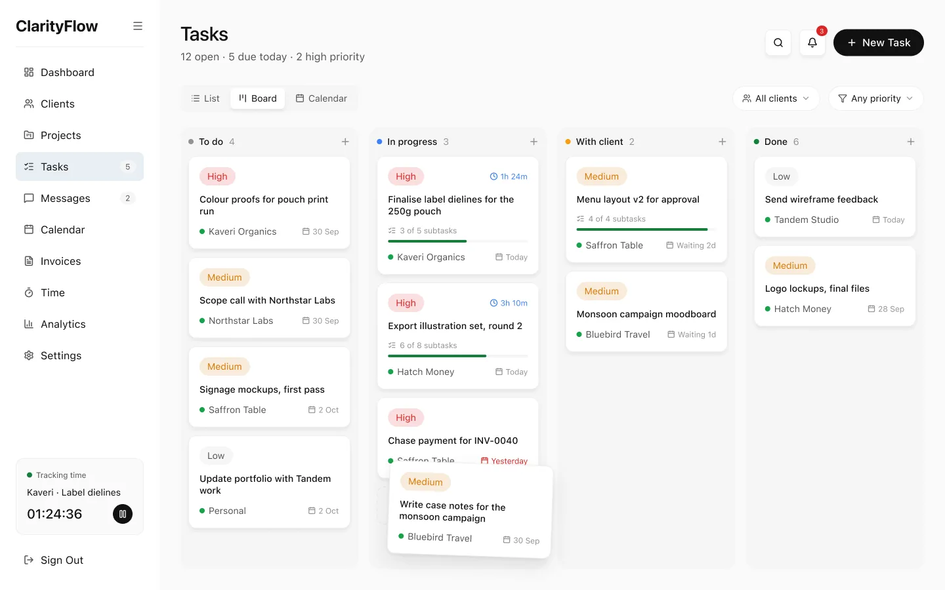Click the 4 of 4 subtasks progress bar
The height and width of the screenshot is (590, 945).
click(646, 229)
